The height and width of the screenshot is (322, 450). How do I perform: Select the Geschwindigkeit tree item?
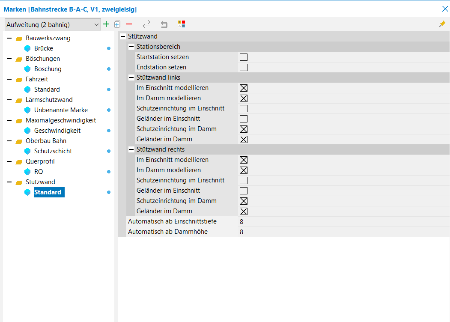coord(57,131)
